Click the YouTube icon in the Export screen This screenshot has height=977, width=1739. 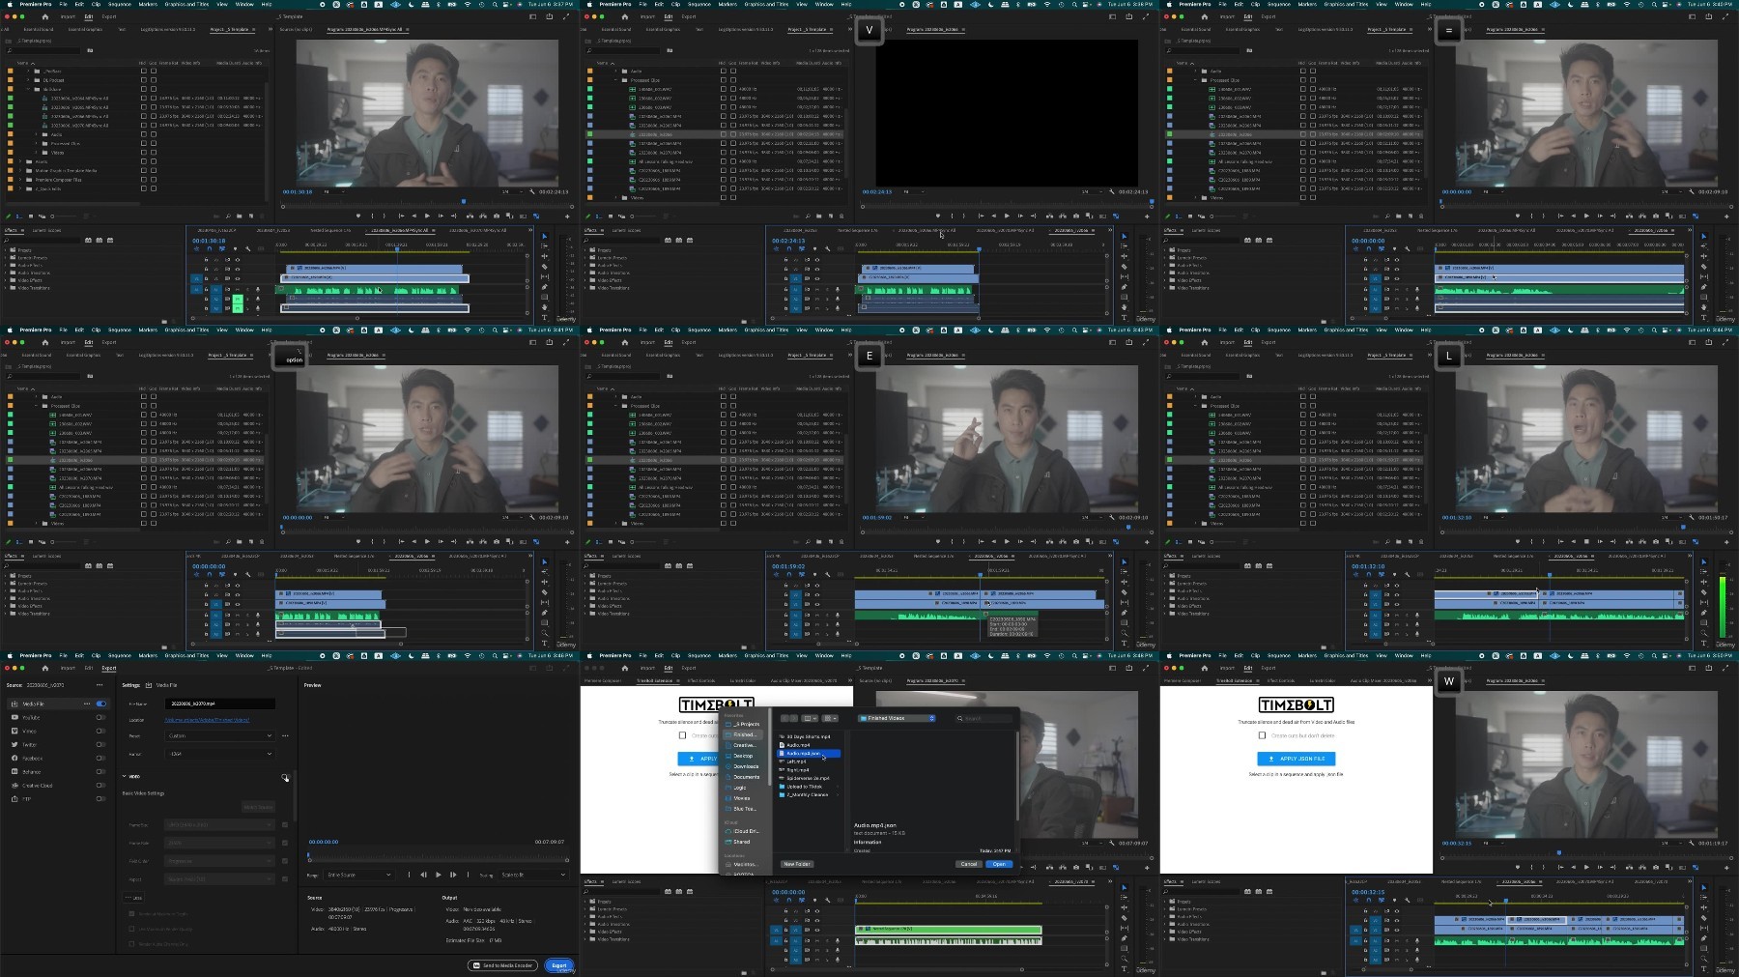pyautogui.click(x=14, y=717)
